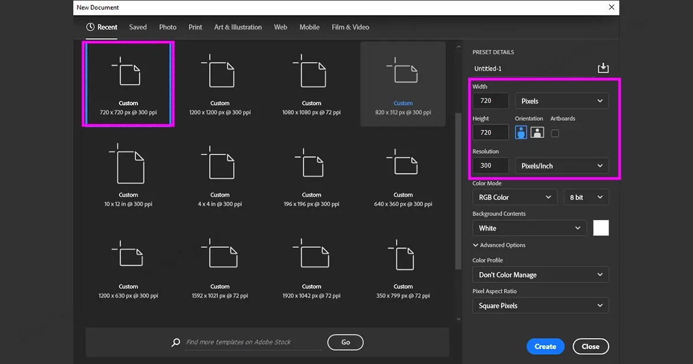Open the Print tab

(195, 27)
